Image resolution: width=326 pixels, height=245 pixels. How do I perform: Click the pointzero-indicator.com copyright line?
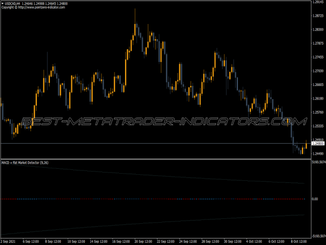[33, 7]
